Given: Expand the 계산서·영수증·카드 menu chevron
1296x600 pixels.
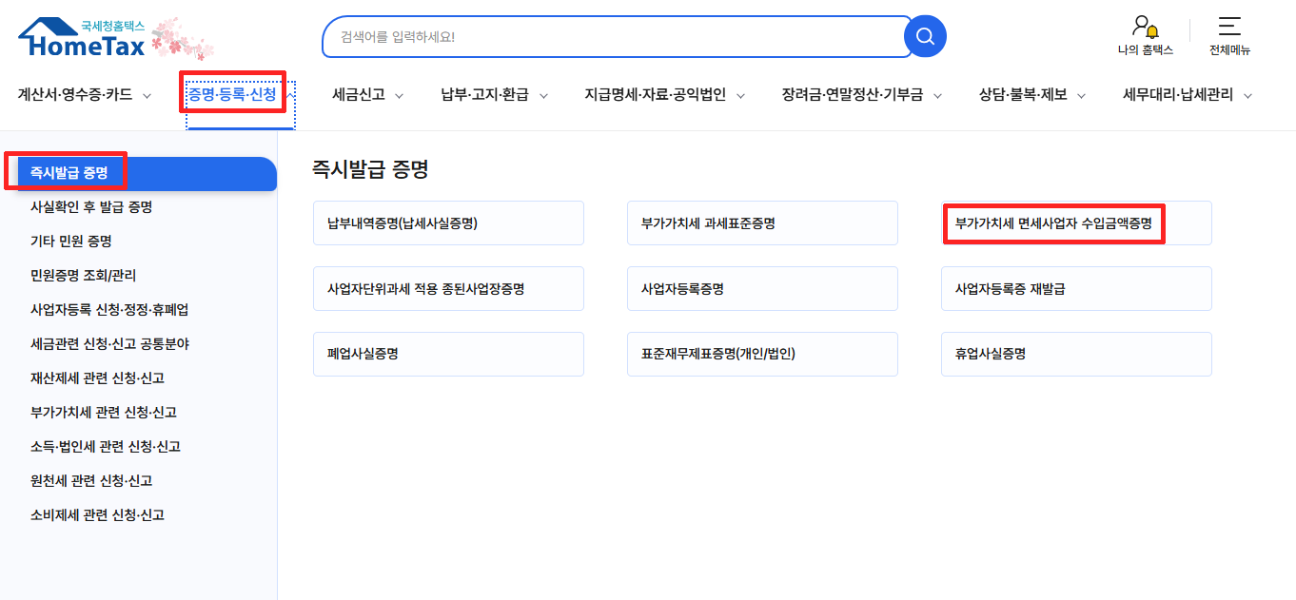Looking at the screenshot, I should [147, 95].
